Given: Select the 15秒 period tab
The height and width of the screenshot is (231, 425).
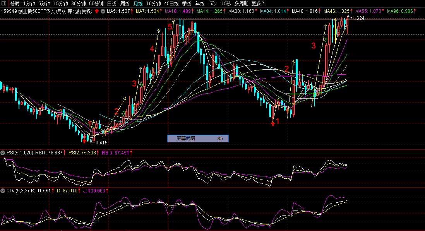Looking at the screenshot, I should pyautogui.click(x=226, y=3).
